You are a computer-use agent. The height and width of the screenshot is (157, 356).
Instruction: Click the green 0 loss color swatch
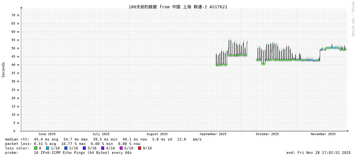(36, 148)
